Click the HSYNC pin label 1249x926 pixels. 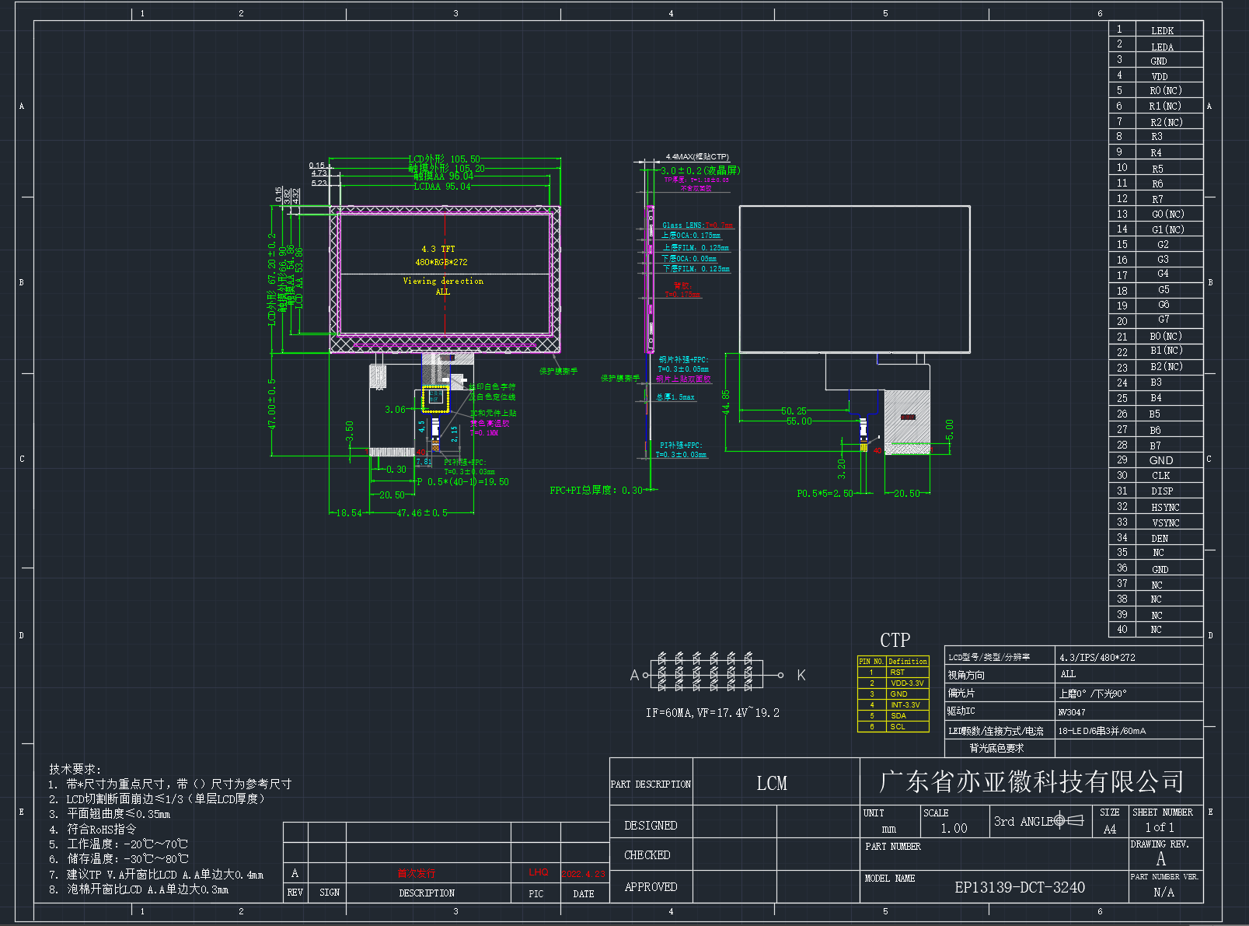[x=1165, y=507]
